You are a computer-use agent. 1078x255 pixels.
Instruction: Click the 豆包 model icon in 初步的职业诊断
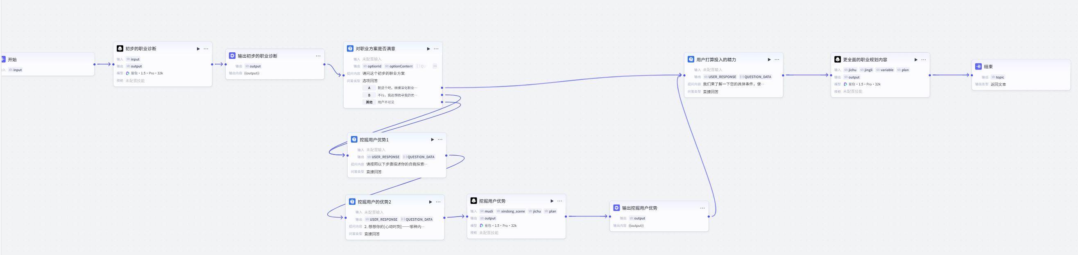128,74
